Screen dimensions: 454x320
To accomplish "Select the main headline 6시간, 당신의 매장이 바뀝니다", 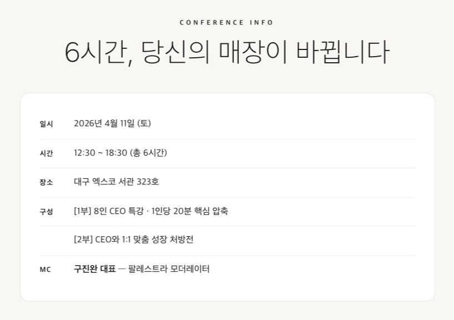I will pyautogui.click(x=227, y=52).
